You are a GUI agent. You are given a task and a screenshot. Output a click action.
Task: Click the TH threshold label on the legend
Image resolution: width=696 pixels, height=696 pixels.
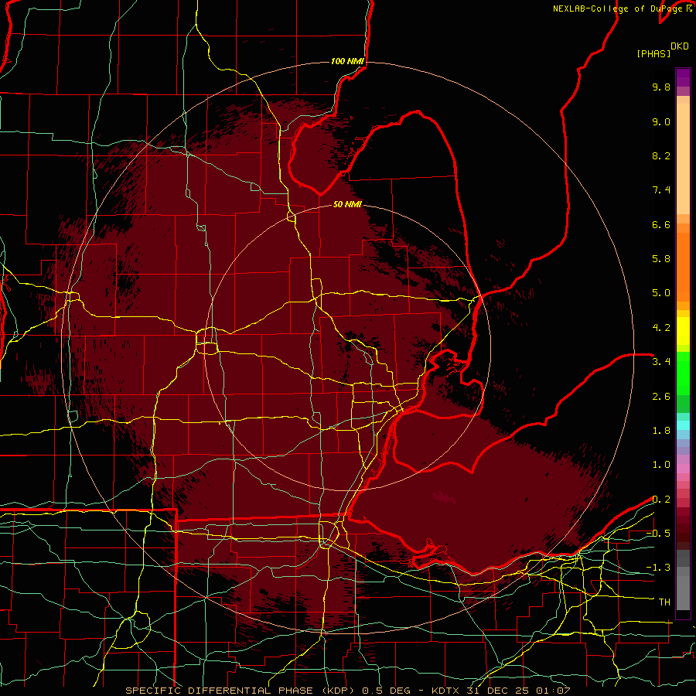[664, 602]
